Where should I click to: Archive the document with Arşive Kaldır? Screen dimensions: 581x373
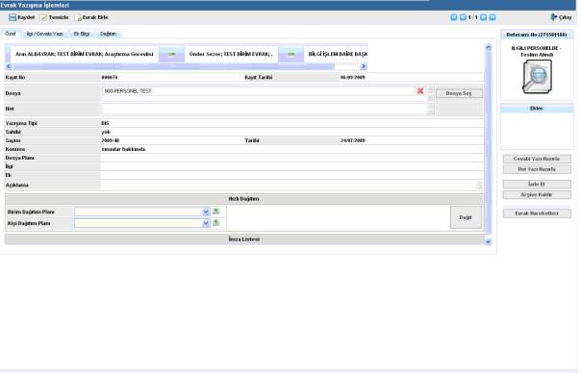(x=537, y=195)
